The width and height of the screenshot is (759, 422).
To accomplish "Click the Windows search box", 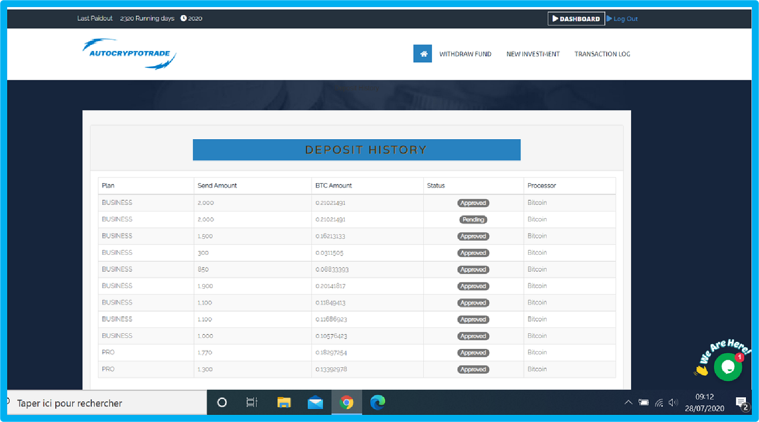I will [107, 403].
